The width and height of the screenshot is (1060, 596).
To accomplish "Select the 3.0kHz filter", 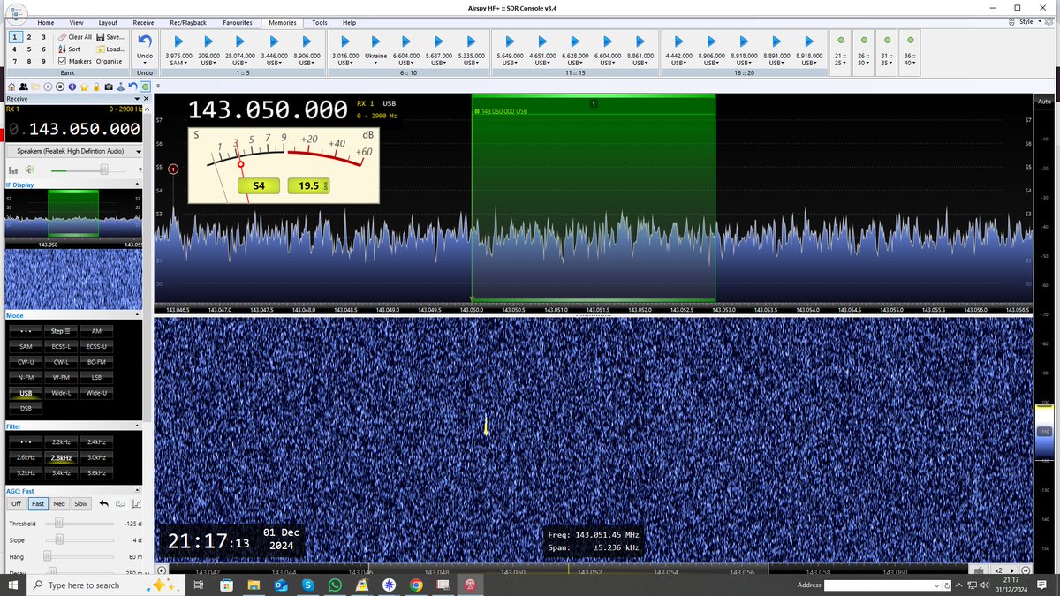I will pyautogui.click(x=97, y=457).
